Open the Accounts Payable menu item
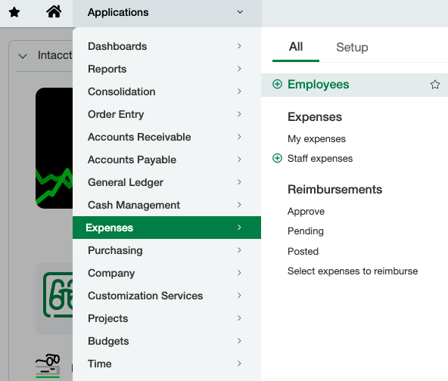 click(166, 160)
